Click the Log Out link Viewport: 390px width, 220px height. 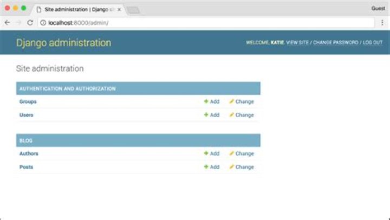(372, 43)
